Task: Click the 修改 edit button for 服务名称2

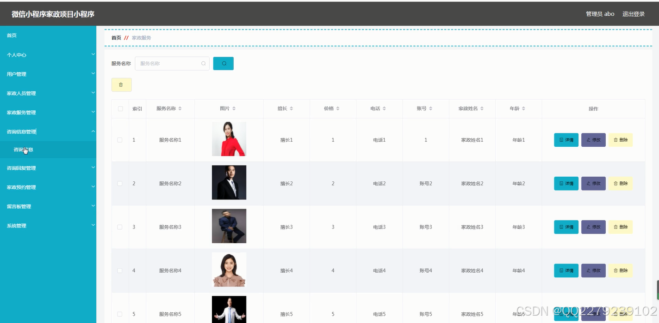Action: coord(593,183)
